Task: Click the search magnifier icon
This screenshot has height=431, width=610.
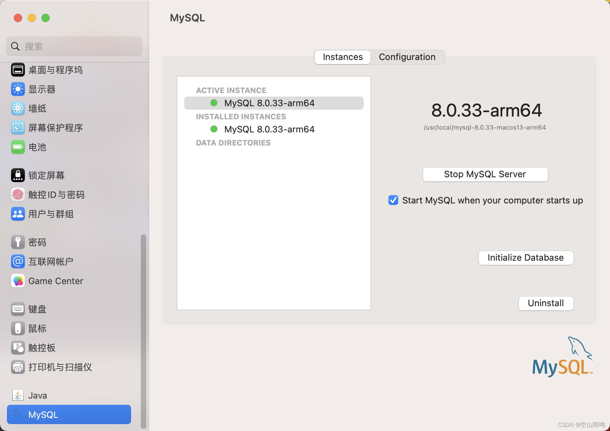Action: click(15, 46)
